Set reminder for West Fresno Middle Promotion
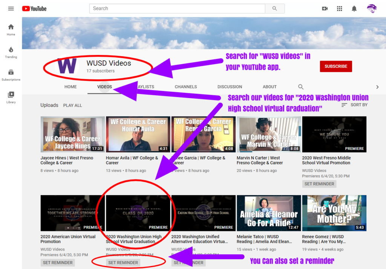 click(319, 184)
